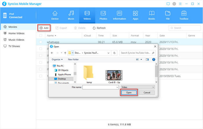
Task: Open the Device tab
Action: 55,15
